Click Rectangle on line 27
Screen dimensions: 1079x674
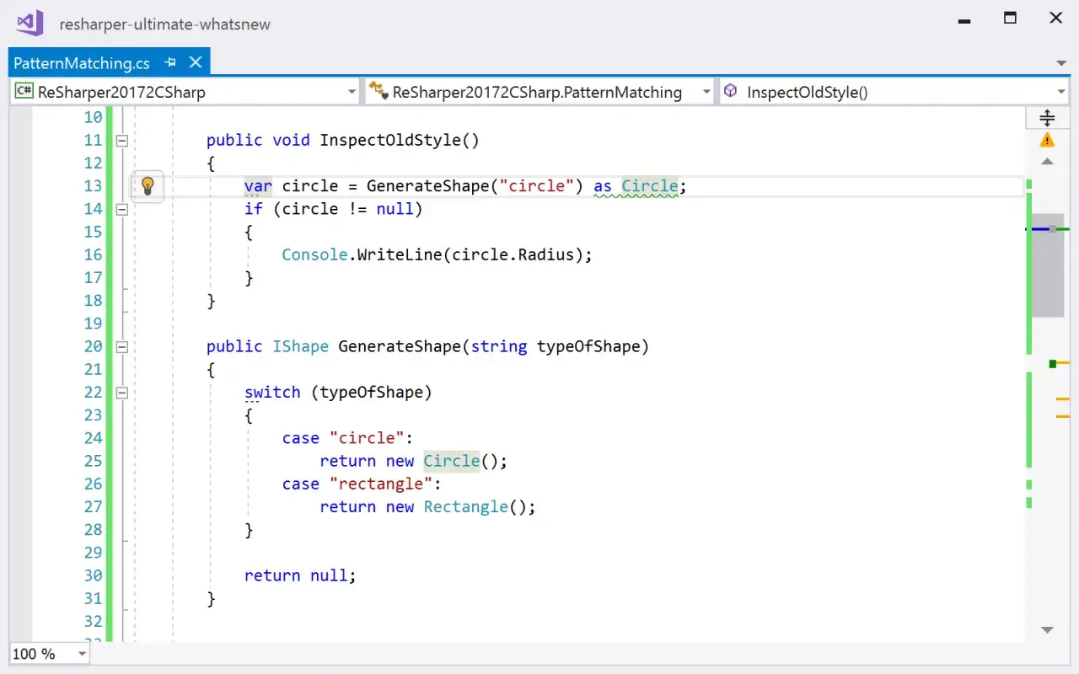point(466,506)
